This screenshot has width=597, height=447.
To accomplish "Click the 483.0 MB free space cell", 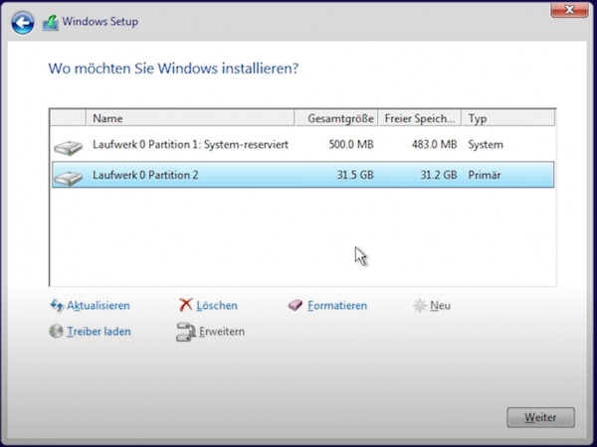I will pyautogui.click(x=435, y=145).
